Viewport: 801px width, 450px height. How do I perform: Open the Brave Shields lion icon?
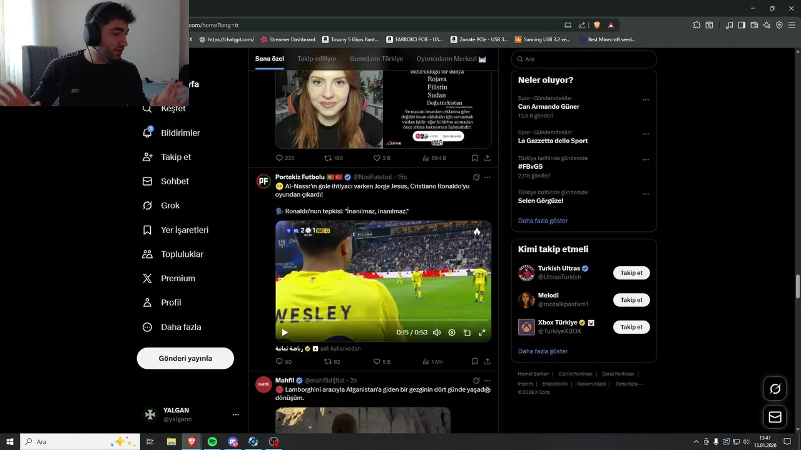596,25
